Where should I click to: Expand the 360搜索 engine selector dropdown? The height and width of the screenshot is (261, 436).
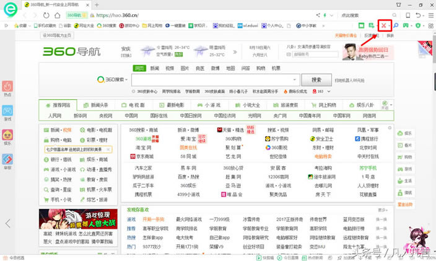tap(112, 80)
